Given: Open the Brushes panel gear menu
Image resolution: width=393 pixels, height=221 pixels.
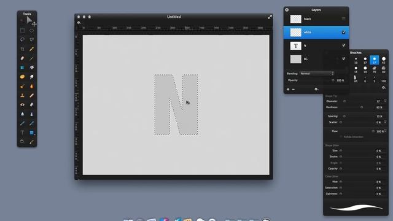Looking at the screenshot, I should point(383,88).
